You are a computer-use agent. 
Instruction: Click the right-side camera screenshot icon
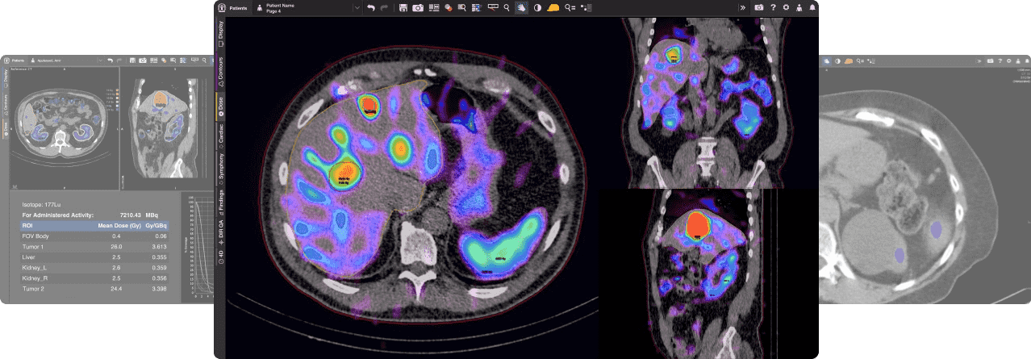[x=759, y=7]
